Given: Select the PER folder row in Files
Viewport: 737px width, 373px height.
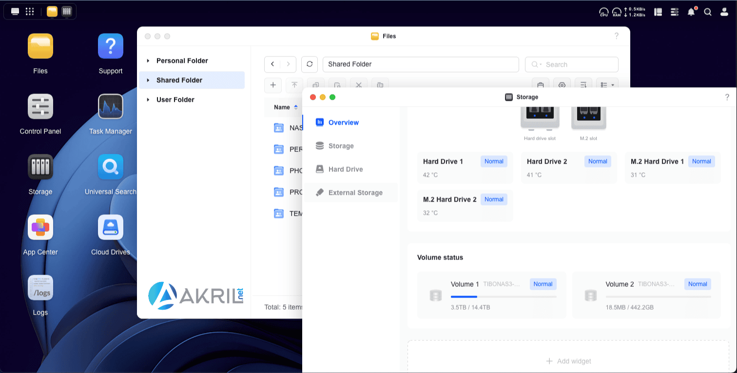Looking at the screenshot, I should click(288, 149).
